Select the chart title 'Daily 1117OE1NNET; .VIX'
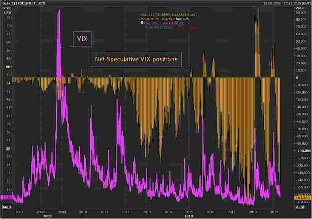 (25, 3)
